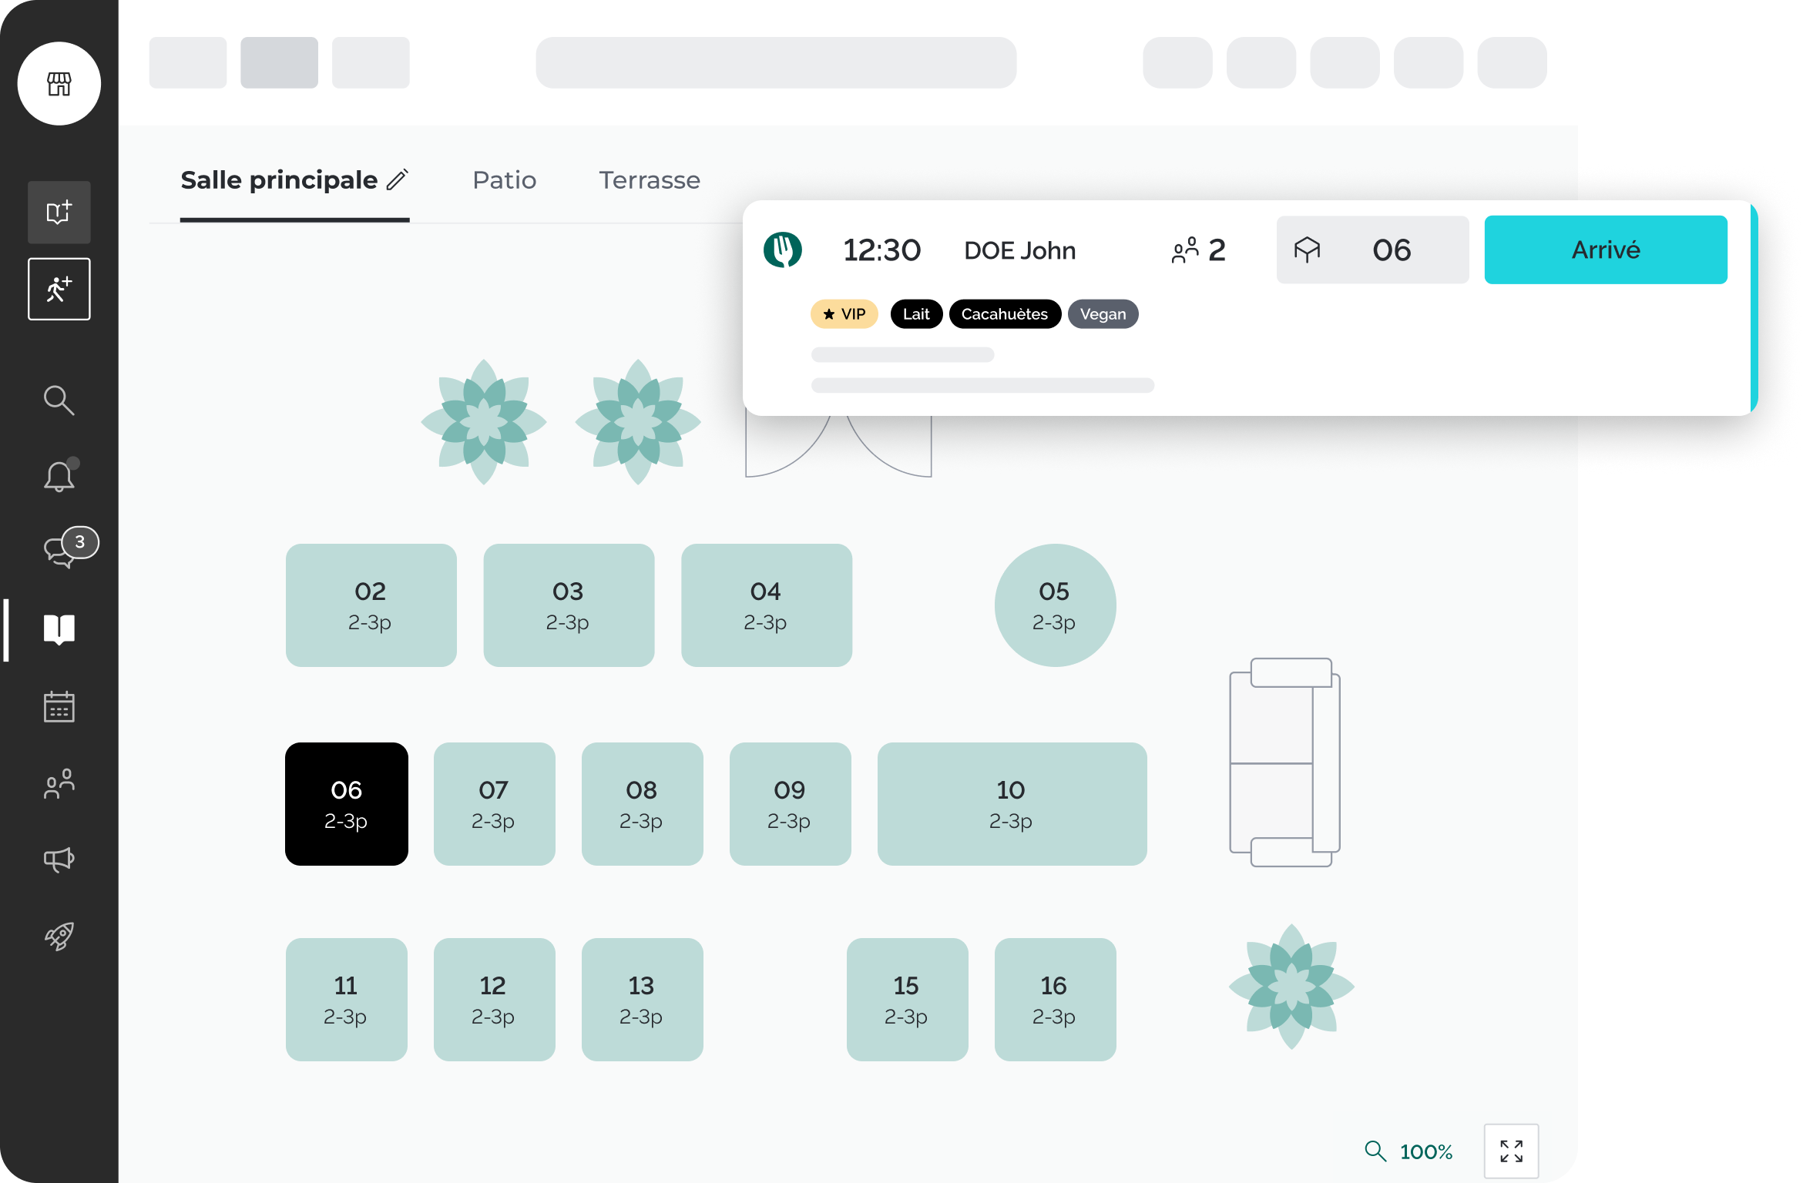Launch the rocket feature in the sidebar
This screenshot has height=1183, width=1803.
(59, 936)
